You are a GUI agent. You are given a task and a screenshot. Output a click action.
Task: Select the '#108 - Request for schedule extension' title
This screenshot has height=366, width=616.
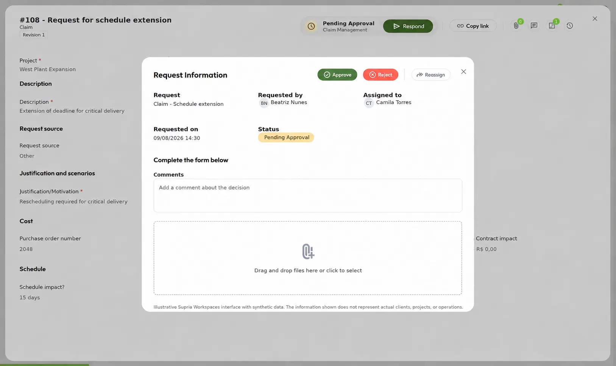point(95,20)
